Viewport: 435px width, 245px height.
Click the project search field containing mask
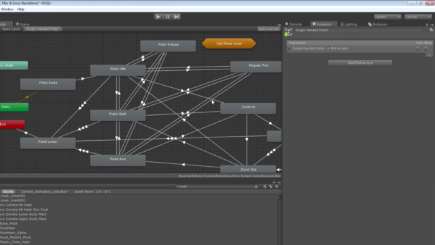[217, 186]
